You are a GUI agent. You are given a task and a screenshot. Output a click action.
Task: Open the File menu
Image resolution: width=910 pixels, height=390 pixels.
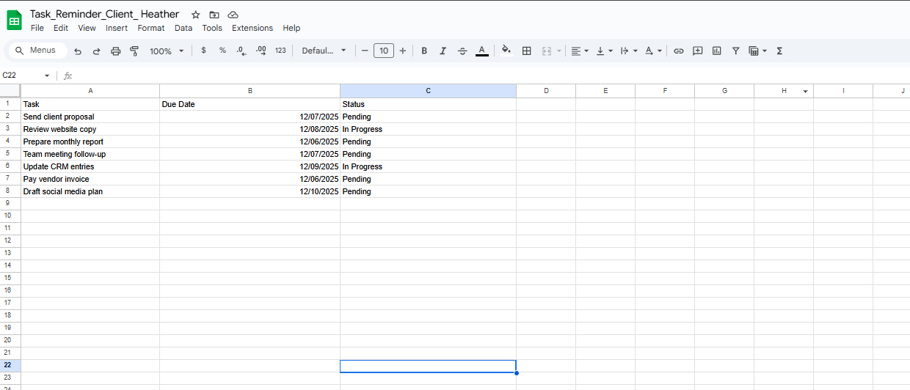37,28
